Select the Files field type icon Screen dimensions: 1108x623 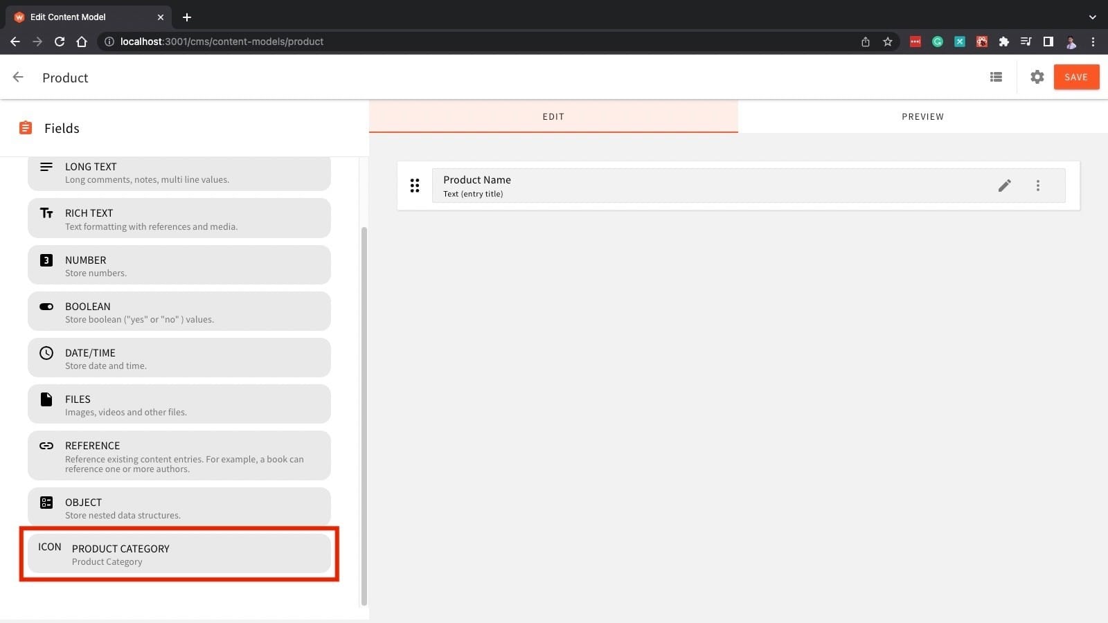[46, 399]
